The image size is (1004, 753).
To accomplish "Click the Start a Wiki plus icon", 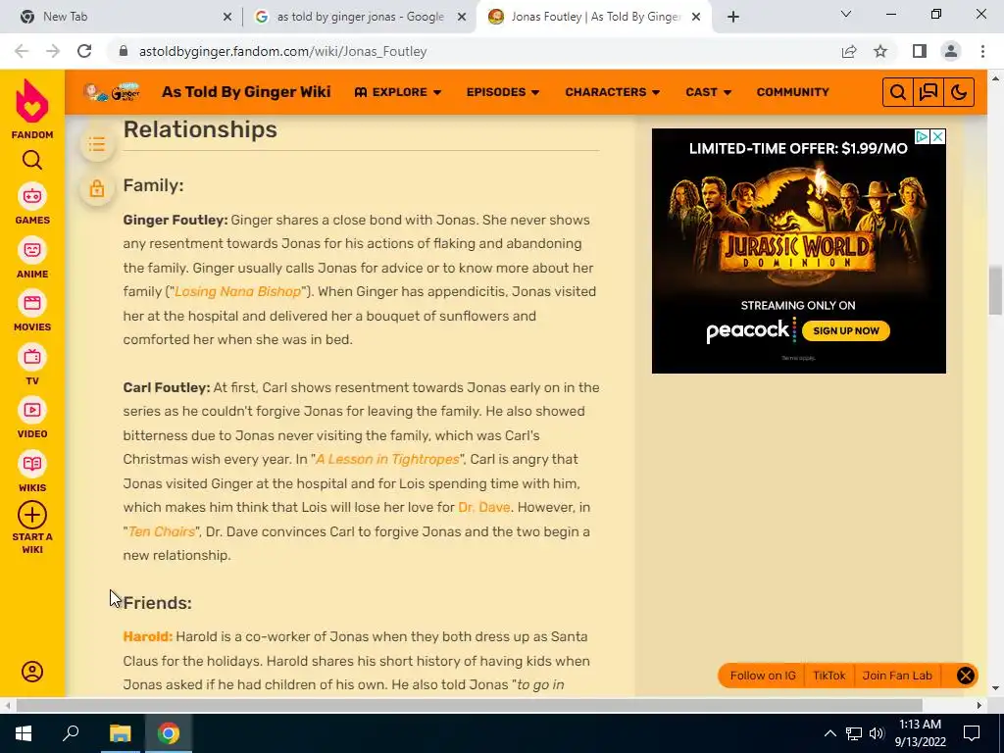I will point(32,515).
